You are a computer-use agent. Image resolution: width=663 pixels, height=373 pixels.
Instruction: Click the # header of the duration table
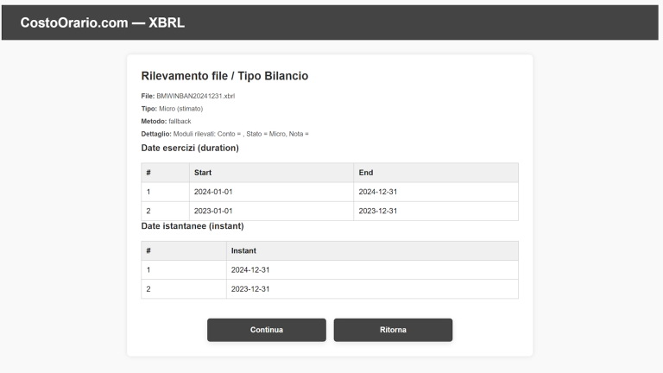tap(148, 173)
